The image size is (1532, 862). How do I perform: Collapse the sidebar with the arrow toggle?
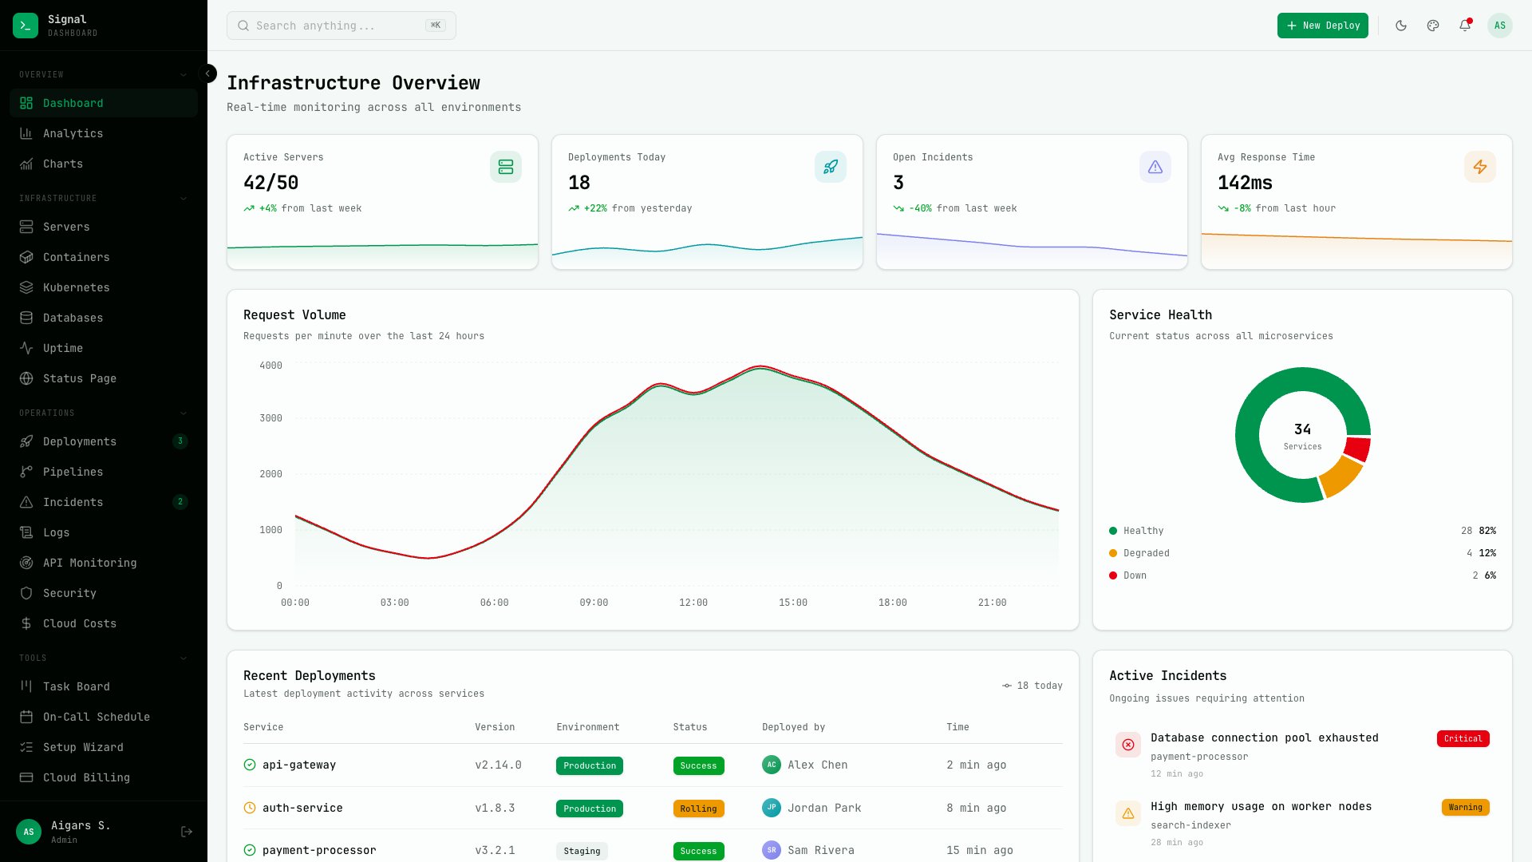[207, 73]
